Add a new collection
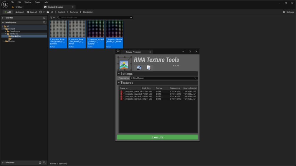Screen dimensions: 296x166 click(x=40, y=162)
